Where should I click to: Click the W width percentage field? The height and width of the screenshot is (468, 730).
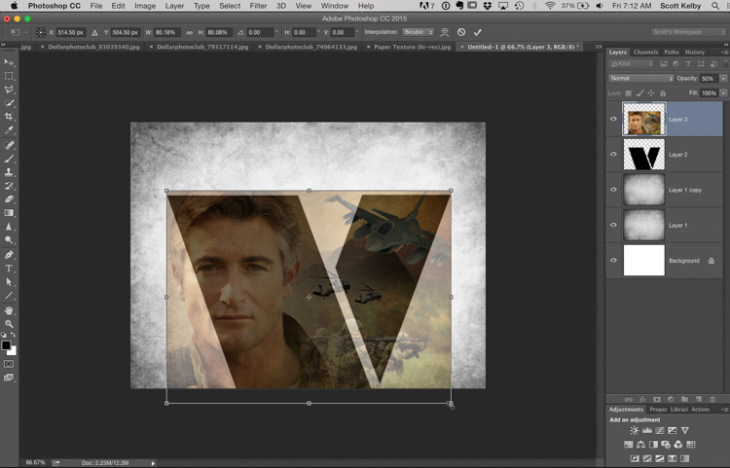click(167, 32)
